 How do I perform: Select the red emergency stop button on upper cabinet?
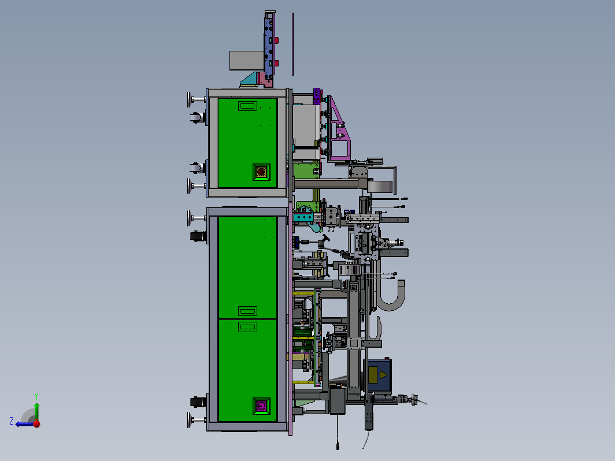(x=261, y=172)
